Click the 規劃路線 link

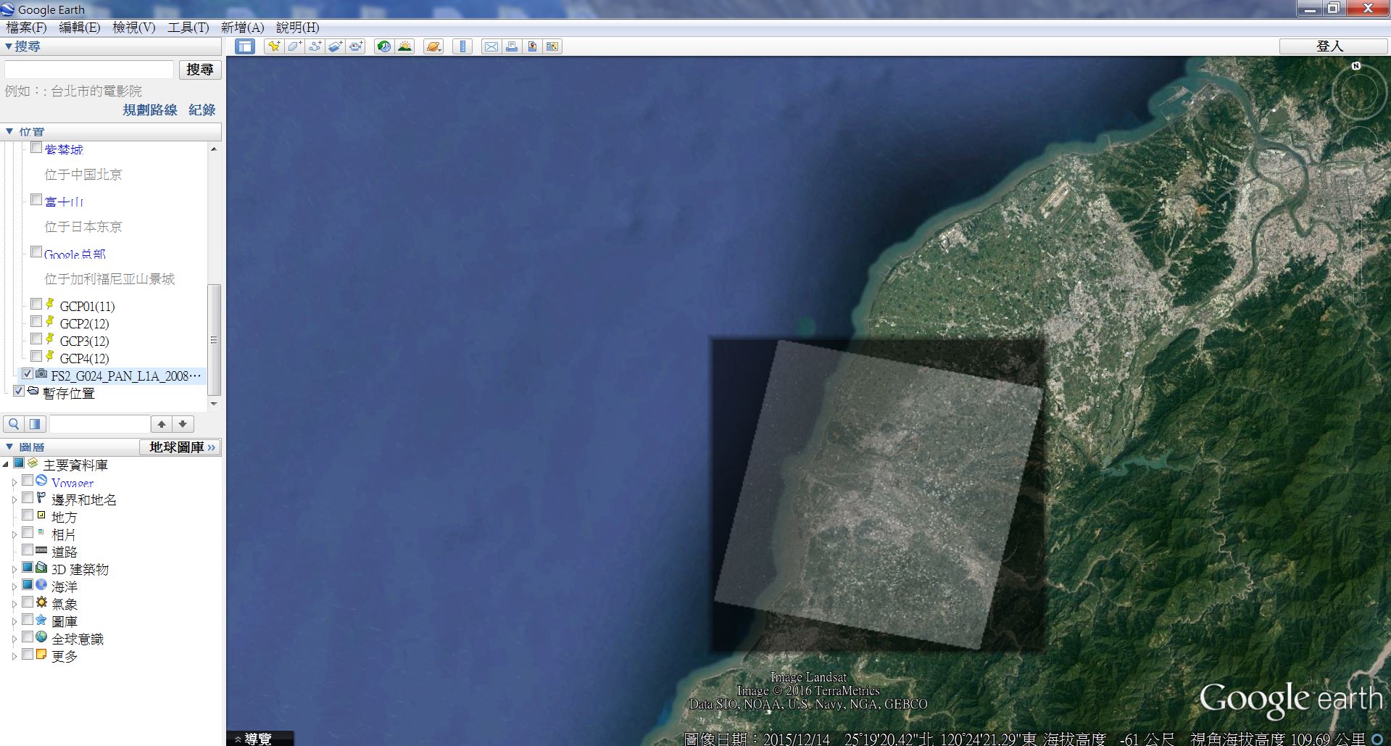[149, 110]
